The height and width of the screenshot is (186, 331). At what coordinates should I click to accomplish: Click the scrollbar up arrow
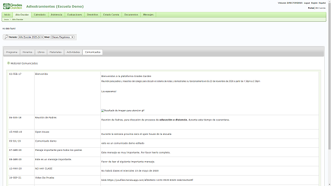(329, 1)
